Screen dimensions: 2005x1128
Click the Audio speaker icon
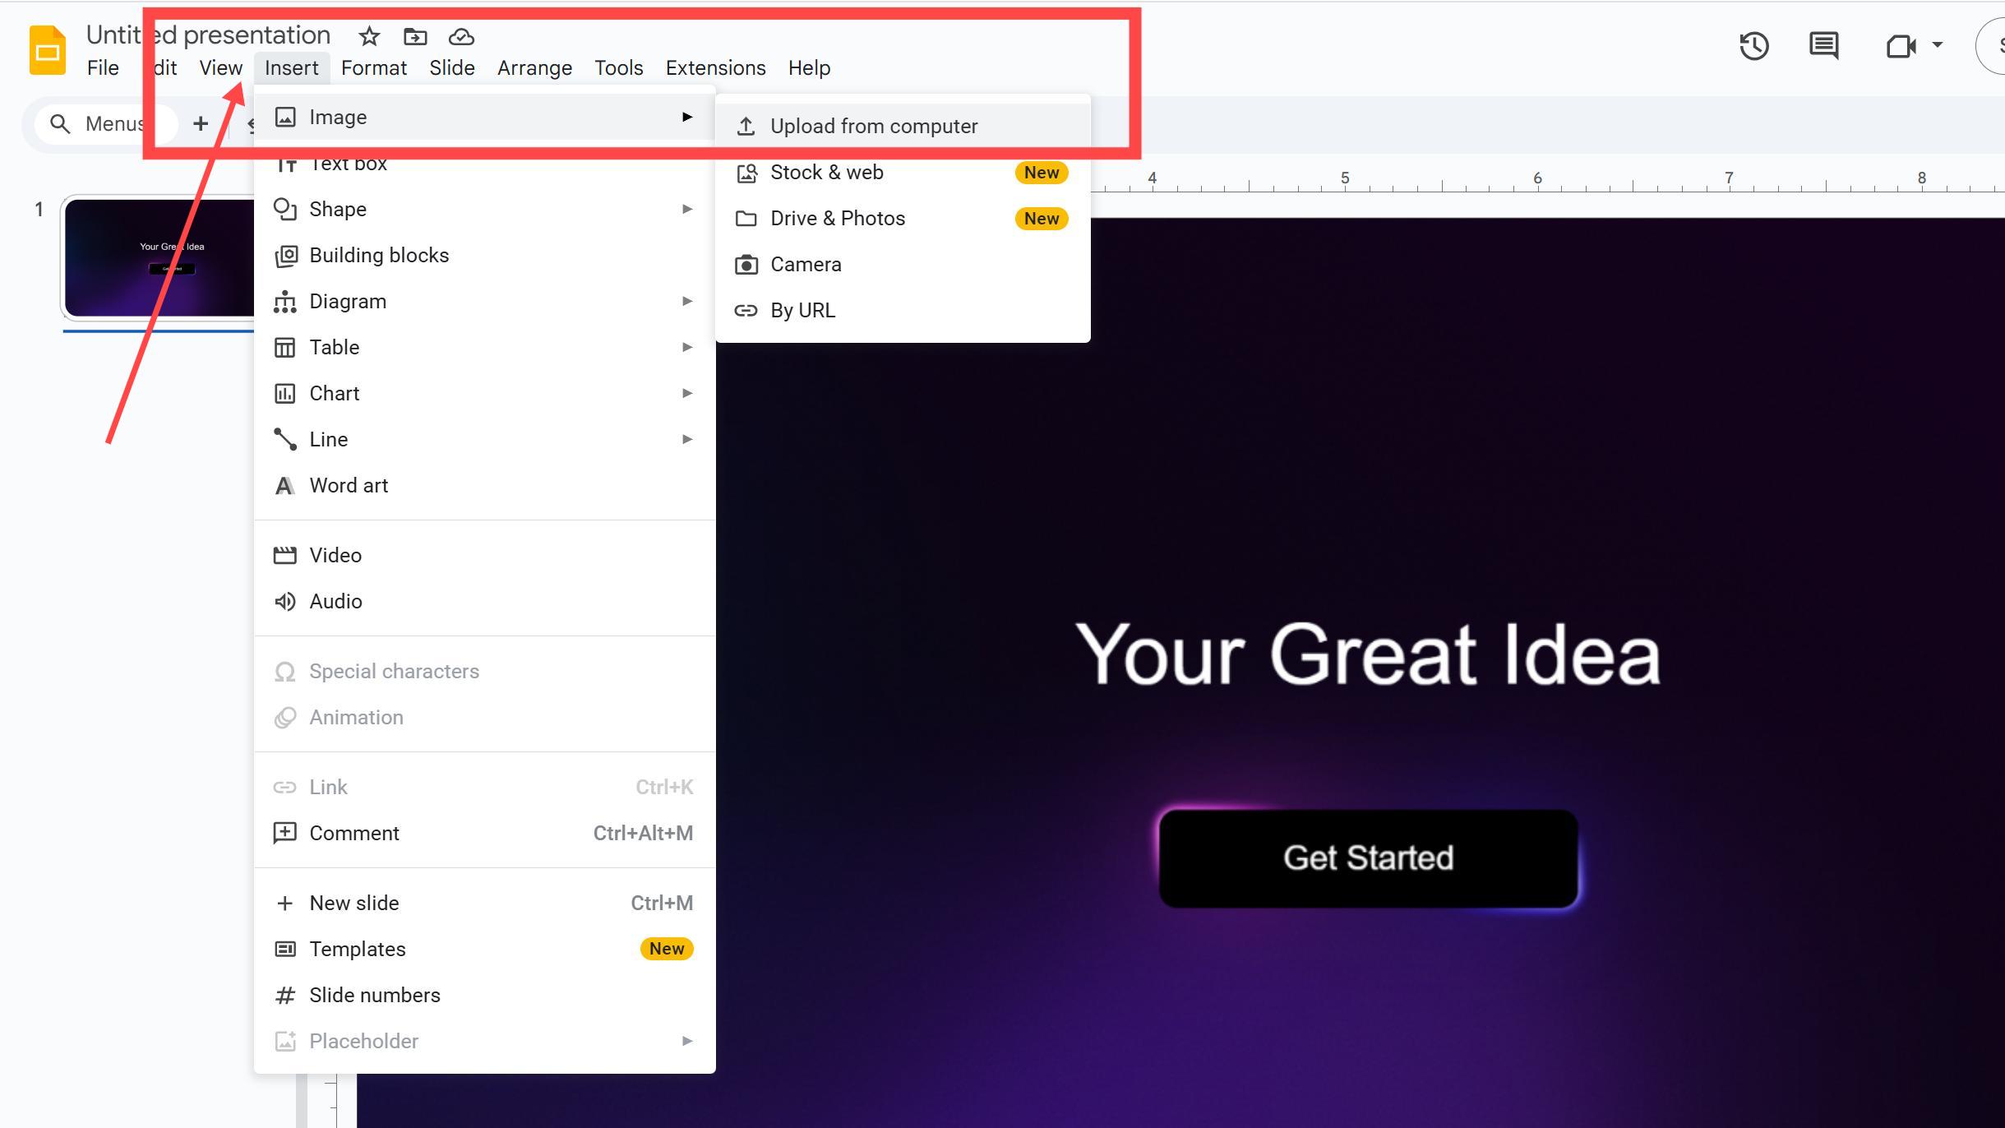pyautogui.click(x=284, y=601)
